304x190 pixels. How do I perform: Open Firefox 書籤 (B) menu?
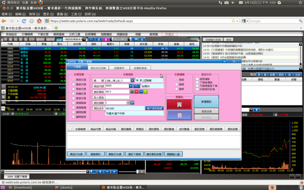click(62, 14)
